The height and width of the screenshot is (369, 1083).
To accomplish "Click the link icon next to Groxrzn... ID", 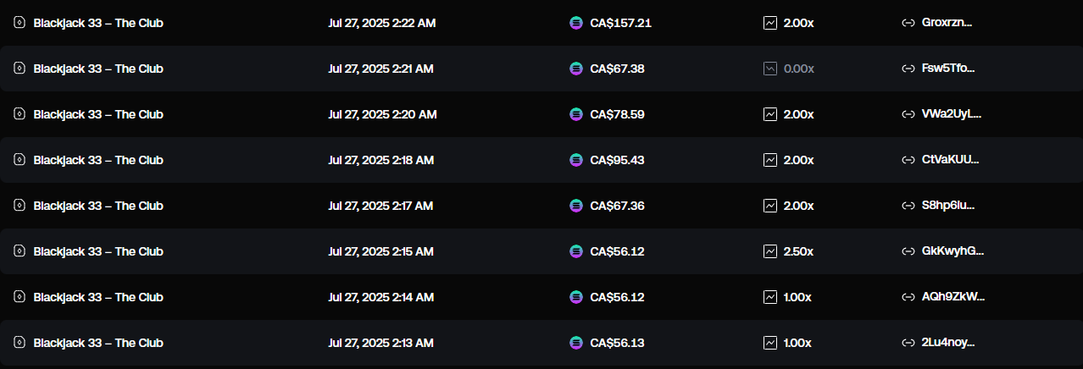I will [908, 23].
